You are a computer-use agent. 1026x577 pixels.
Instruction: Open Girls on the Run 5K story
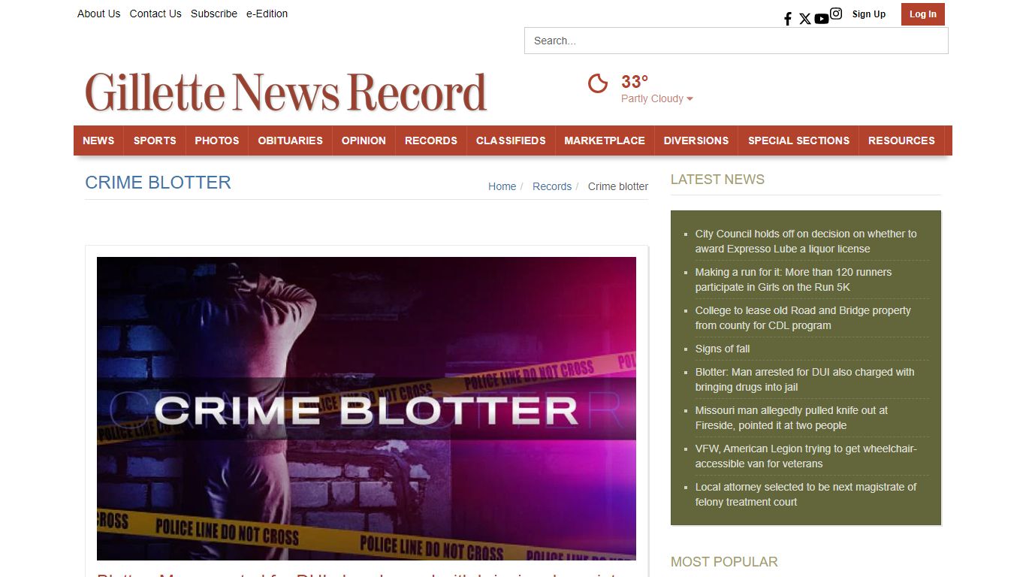(793, 279)
